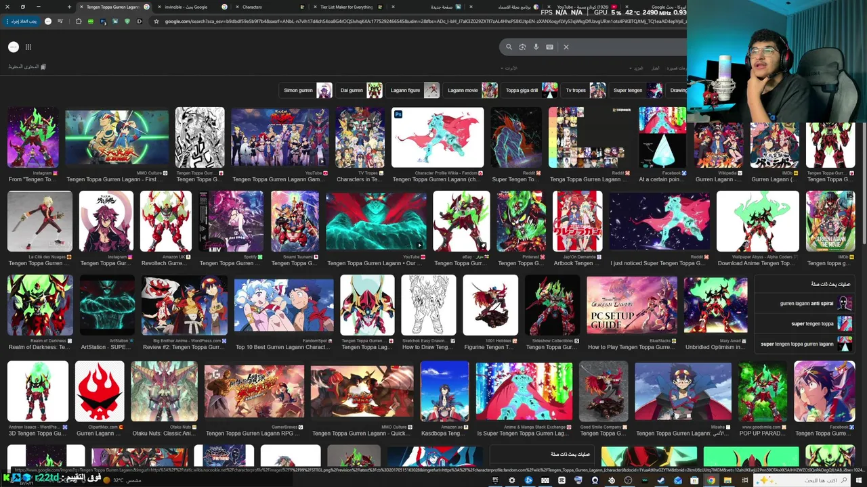Open Google Lens image search icon
Viewport: 867px width, 487px height.
[522, 47]
